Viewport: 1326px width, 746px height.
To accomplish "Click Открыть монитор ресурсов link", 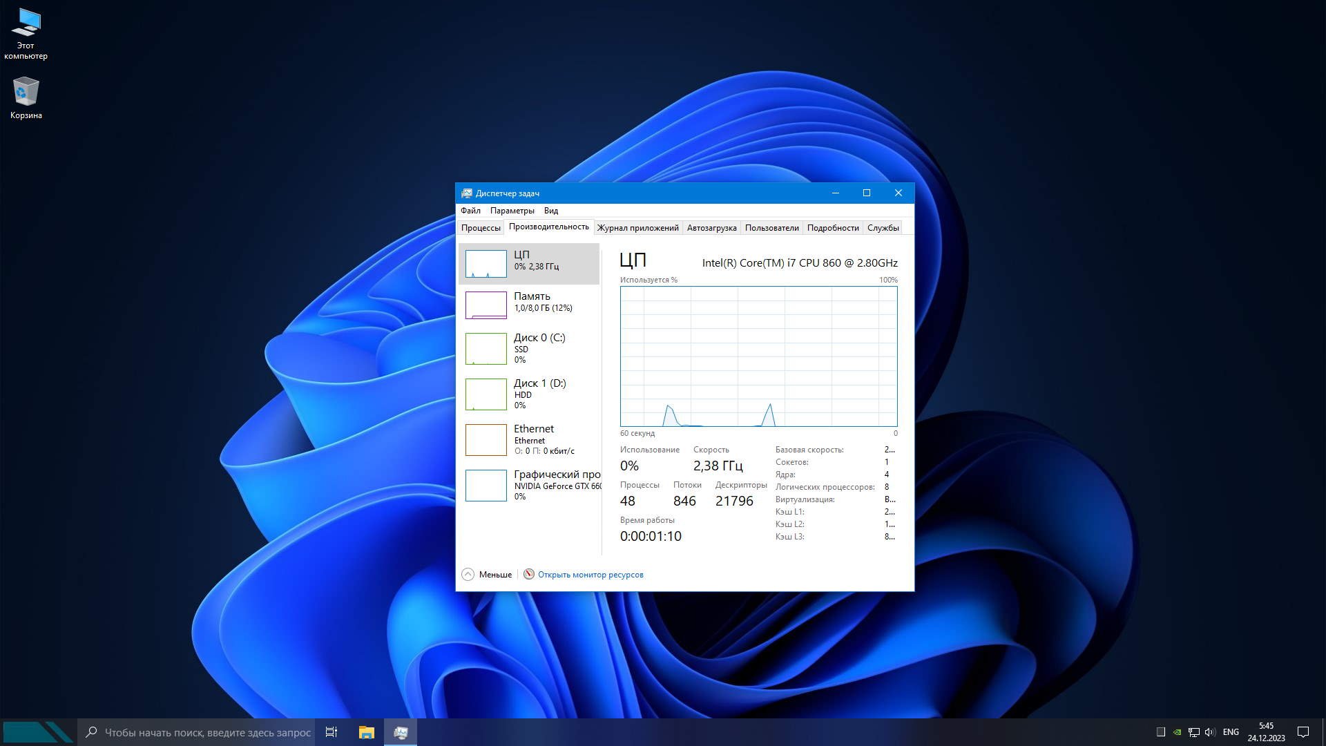I will point(590,574).
